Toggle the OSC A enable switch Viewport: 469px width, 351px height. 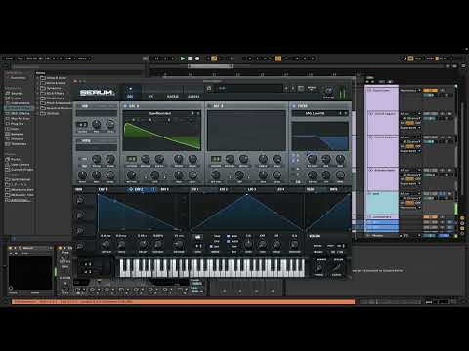125,106
